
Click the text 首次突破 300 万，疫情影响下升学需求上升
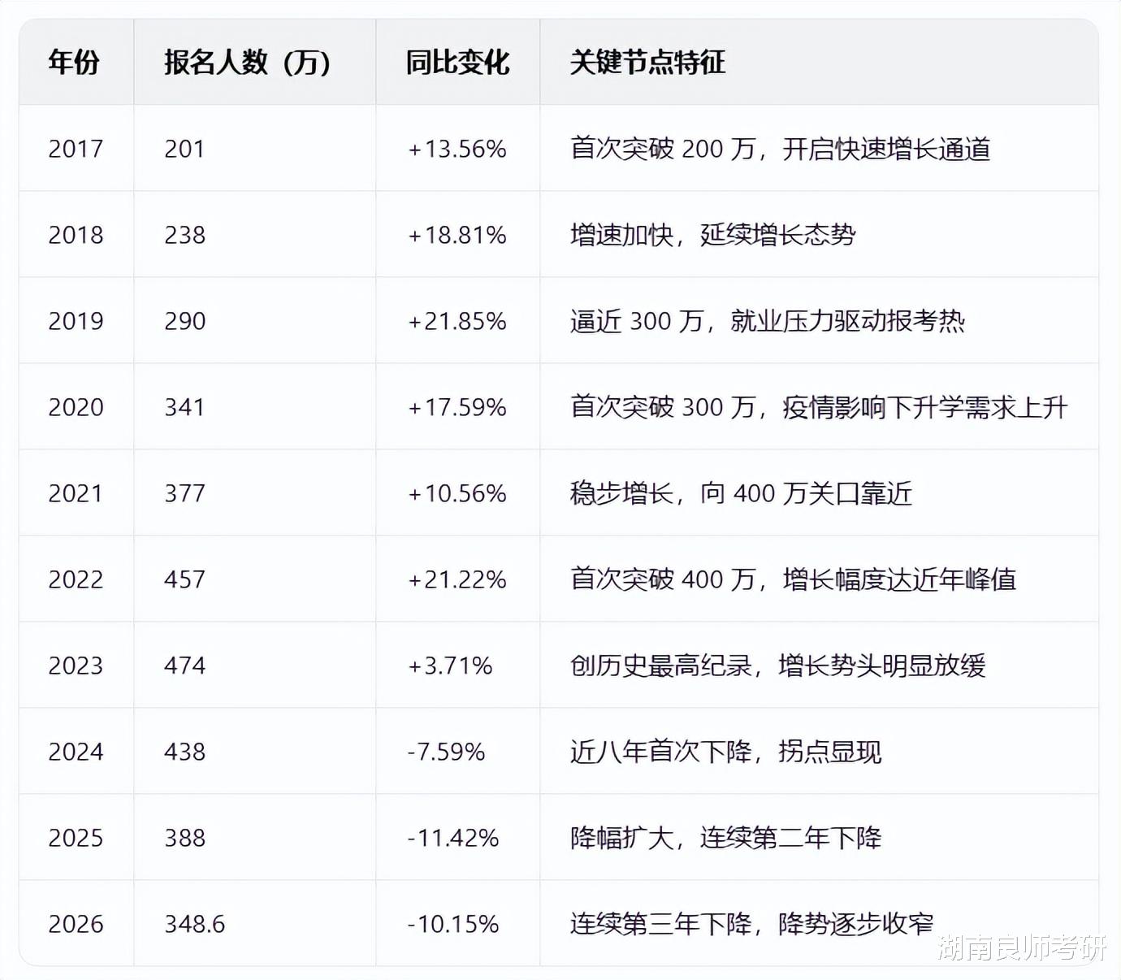[819, 407]
